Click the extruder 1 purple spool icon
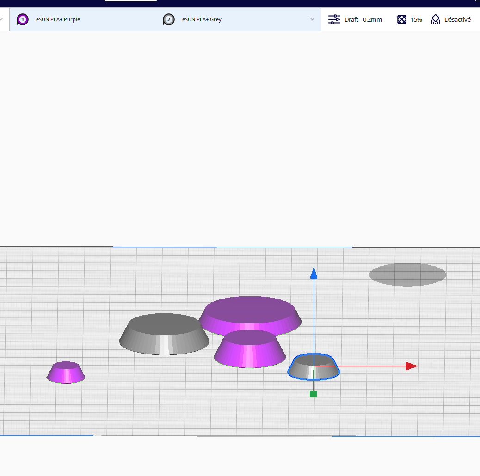480x476 pixels. 22,19
